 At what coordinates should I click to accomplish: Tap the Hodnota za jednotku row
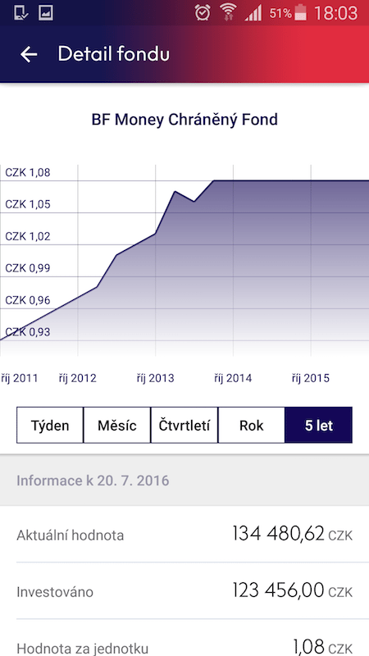[x=184, y=639]
